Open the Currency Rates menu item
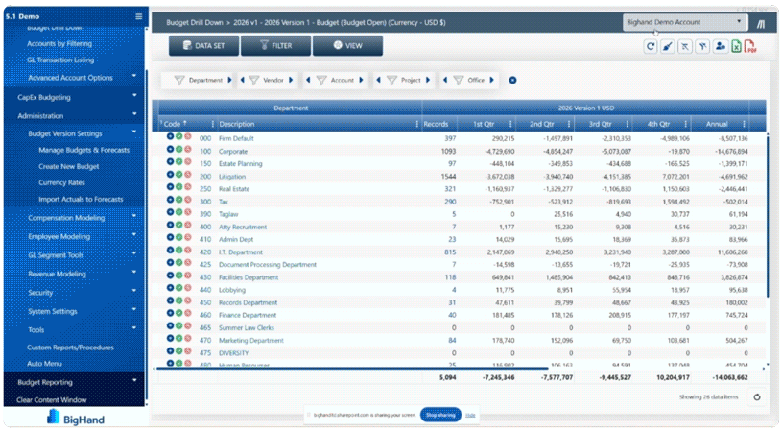The width and height of the screenshot is (782, 432). tap(61, 182)
